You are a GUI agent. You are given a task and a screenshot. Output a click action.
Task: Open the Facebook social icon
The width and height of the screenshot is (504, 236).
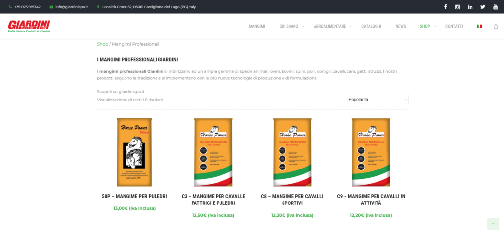[x=445, y=7]
